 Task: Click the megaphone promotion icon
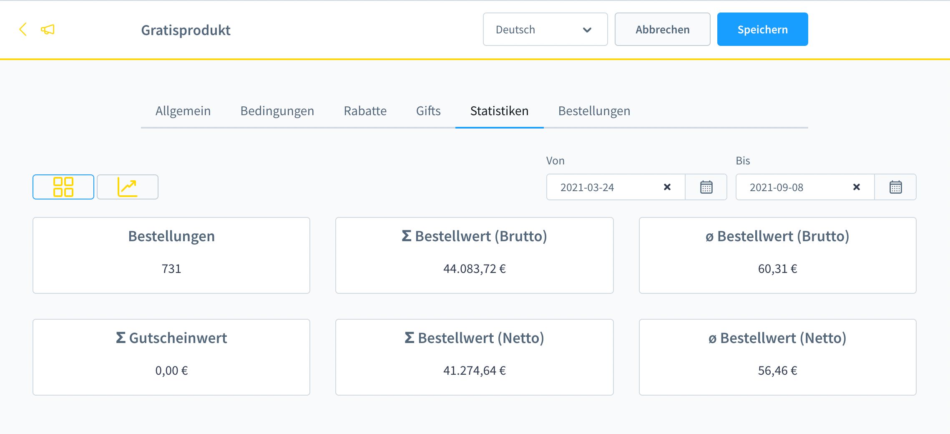click(x=48, y=30)
